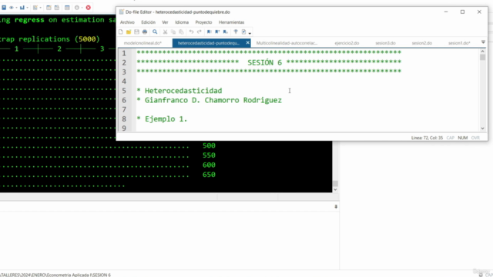Switch to the modelonolineal.do tab
Image resolution: width=493 pixels, height=277 pixels.
click(x=143, y=43)
